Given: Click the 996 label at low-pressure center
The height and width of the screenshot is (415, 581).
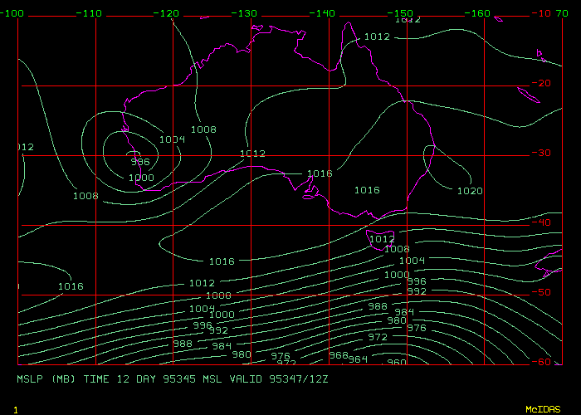Looking at the screenshot, I should point(140,163).
